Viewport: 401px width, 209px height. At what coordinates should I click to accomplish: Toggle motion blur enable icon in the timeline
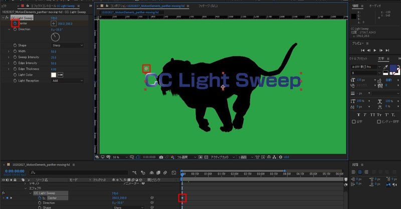[x=165, y=173]
